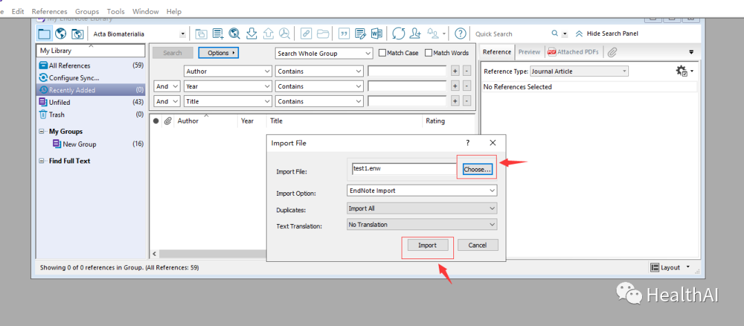
Task: Open the Groups menu
Action: 87,11
